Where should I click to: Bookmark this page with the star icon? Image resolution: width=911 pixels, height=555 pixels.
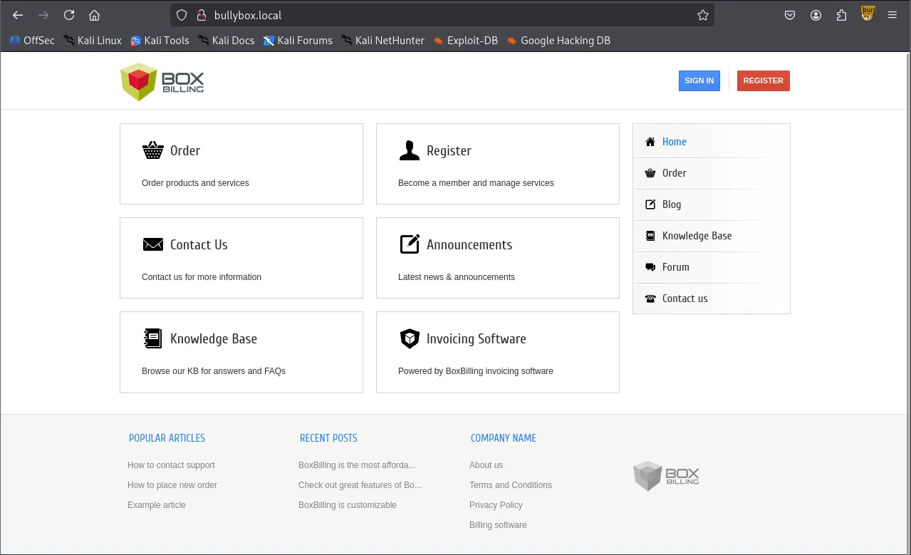coord(702,15)
